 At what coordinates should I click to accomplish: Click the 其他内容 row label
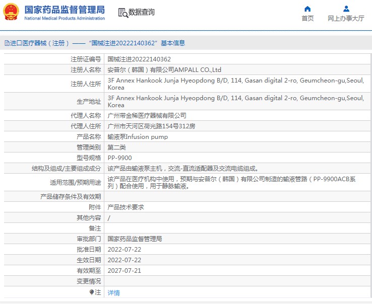pyautogui.click(x=89, y=218)
